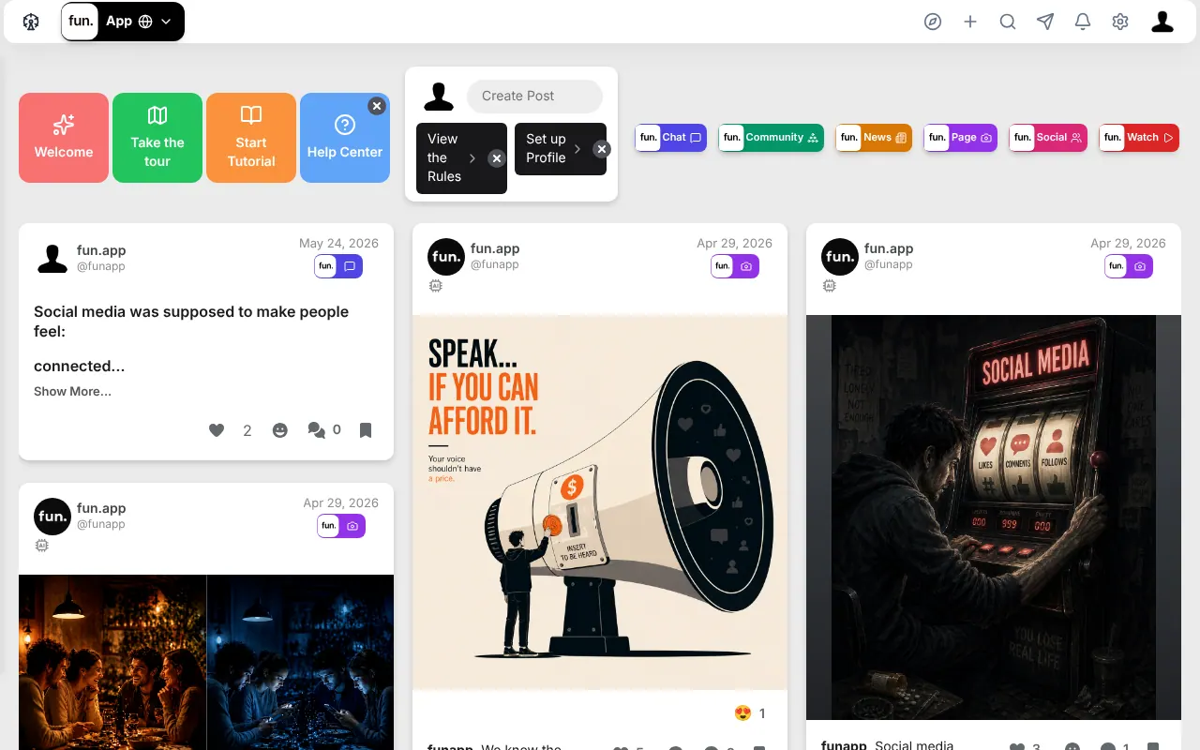Screen dimensions: 1200x750
Task: Bookmark the May 24 post
Action: pos(366,430)
